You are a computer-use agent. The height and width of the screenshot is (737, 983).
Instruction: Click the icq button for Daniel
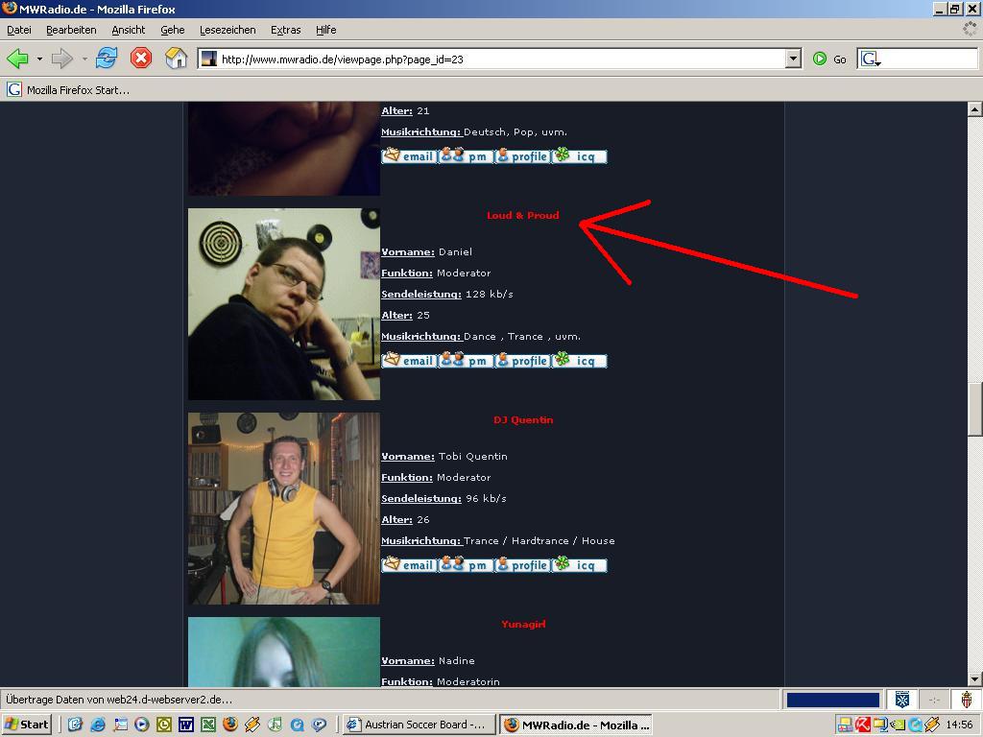point(579,361)
